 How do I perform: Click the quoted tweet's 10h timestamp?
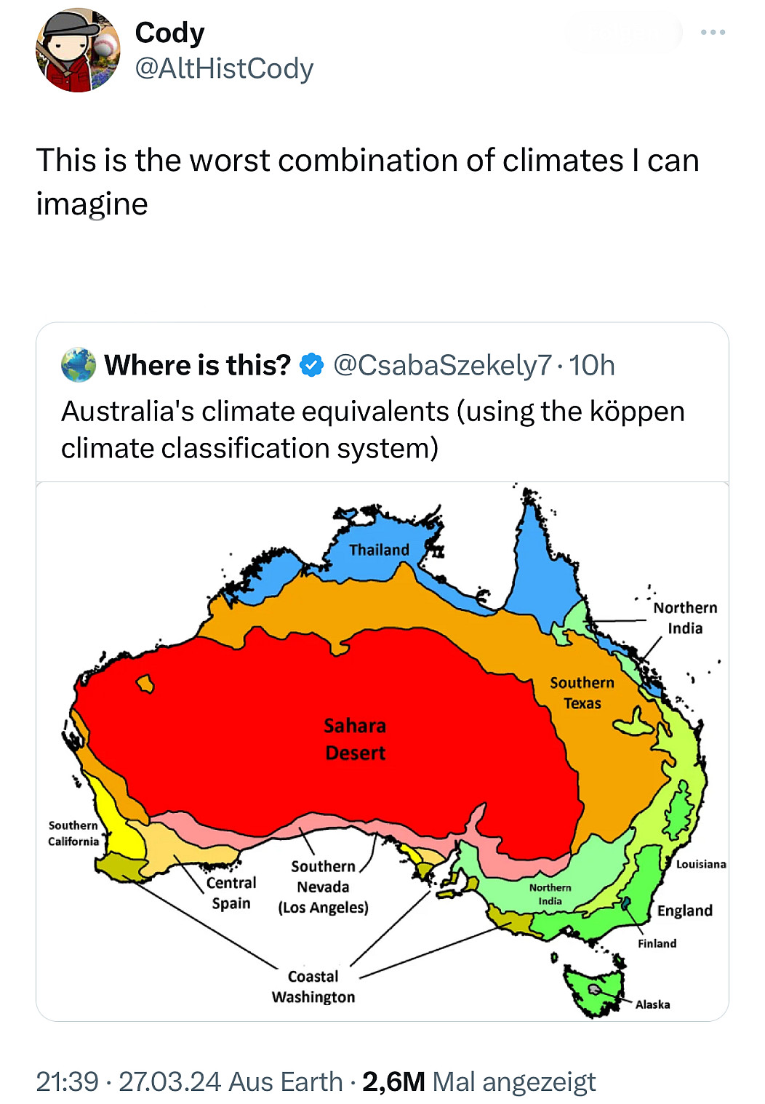(x=592, y=365)
